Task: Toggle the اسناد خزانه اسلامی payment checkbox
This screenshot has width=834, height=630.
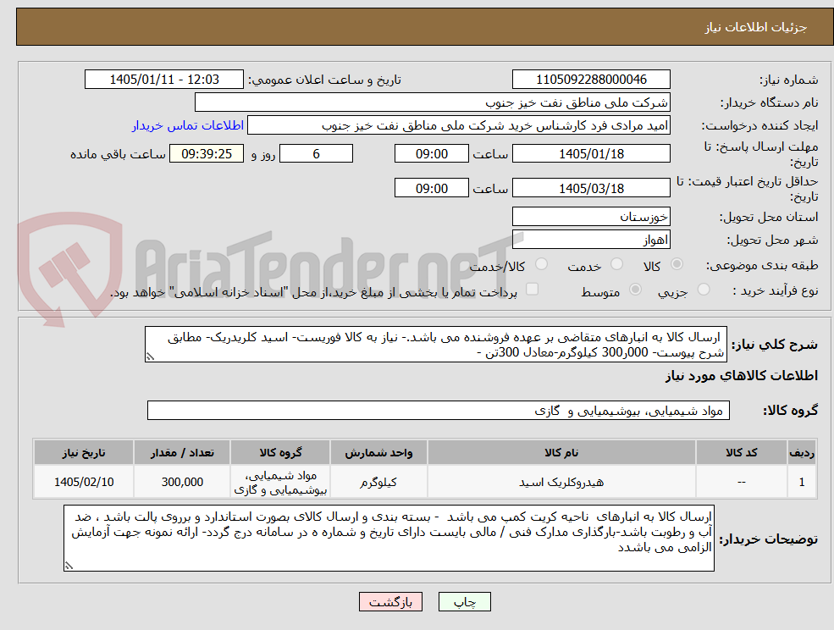Action: 532,290
